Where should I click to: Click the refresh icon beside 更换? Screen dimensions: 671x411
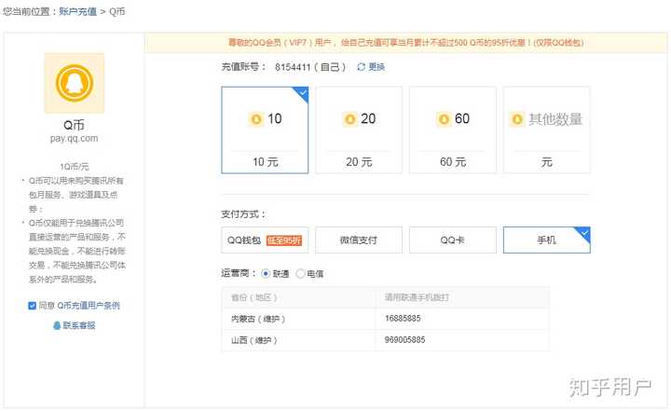pos(362,67)
